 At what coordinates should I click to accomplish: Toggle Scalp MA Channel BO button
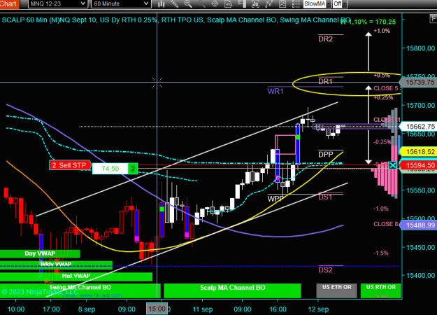coord(232,290)
